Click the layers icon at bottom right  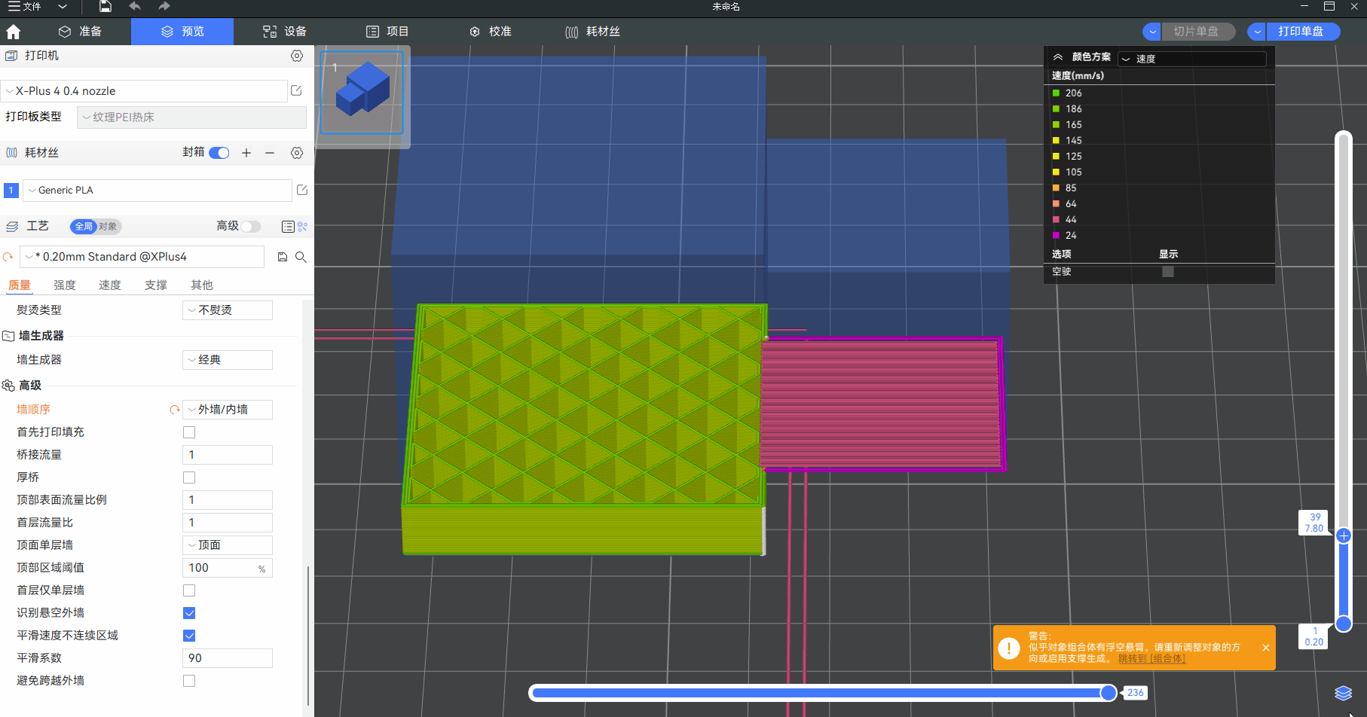click(x=1343, y=693)
